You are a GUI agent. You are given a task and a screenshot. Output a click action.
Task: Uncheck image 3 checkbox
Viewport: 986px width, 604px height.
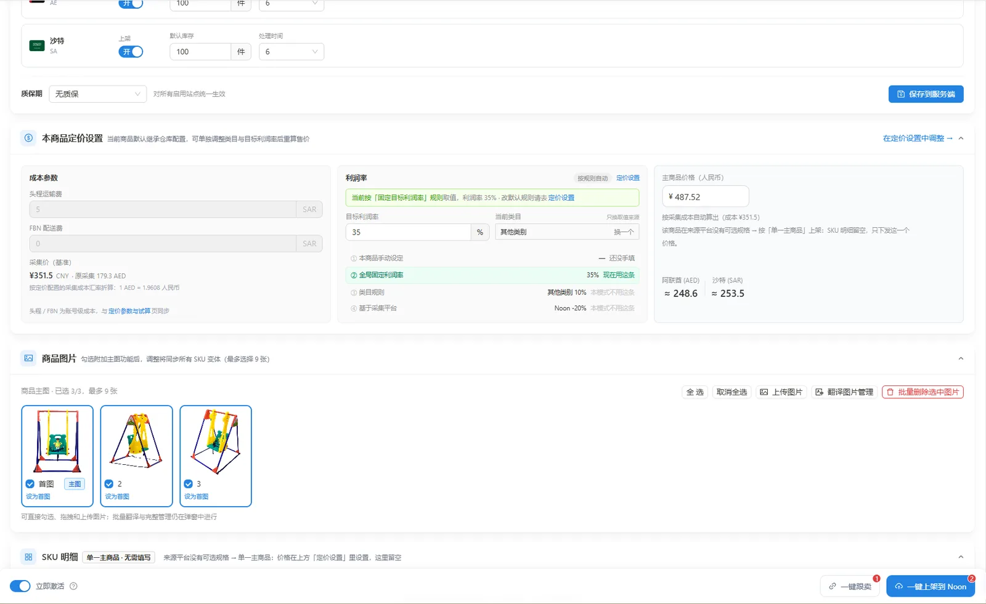point(188,484)
